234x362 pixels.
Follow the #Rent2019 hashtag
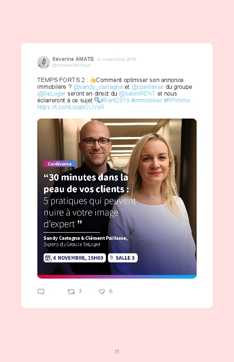click(x=115, y=100)
